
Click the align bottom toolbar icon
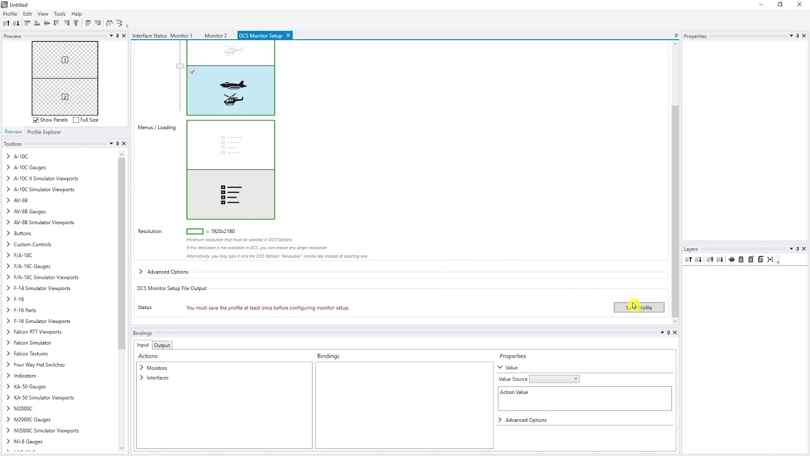[37, 23]
